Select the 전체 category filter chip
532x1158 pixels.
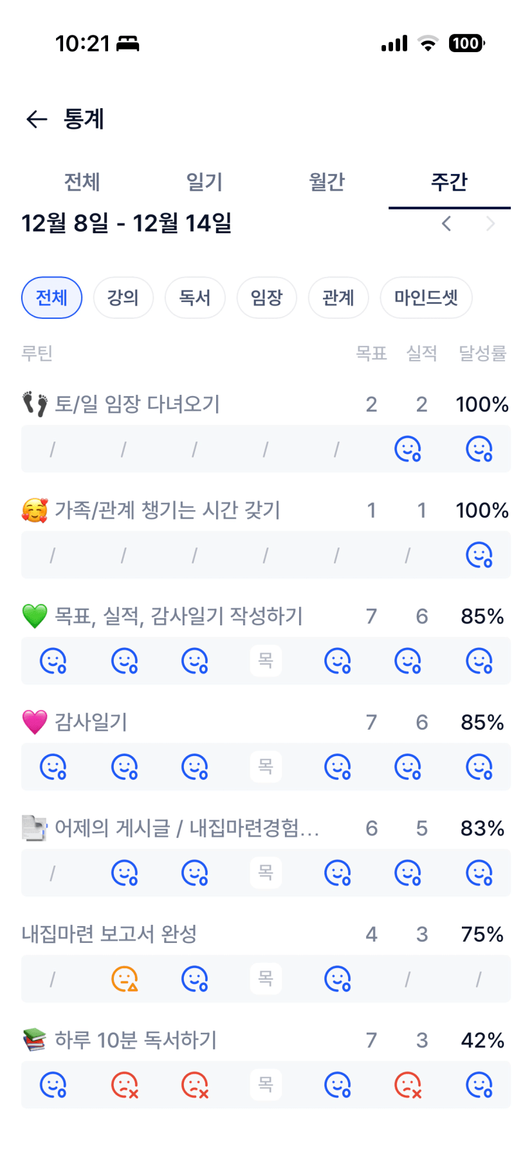point(51,298)
